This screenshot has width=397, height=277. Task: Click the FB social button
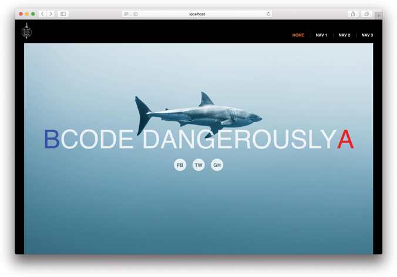pyautogui.click(x=180, y=165)
